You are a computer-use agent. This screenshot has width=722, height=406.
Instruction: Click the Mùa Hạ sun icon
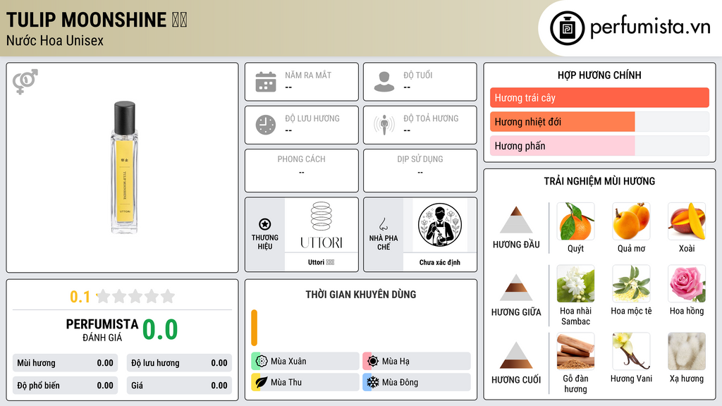373,362
